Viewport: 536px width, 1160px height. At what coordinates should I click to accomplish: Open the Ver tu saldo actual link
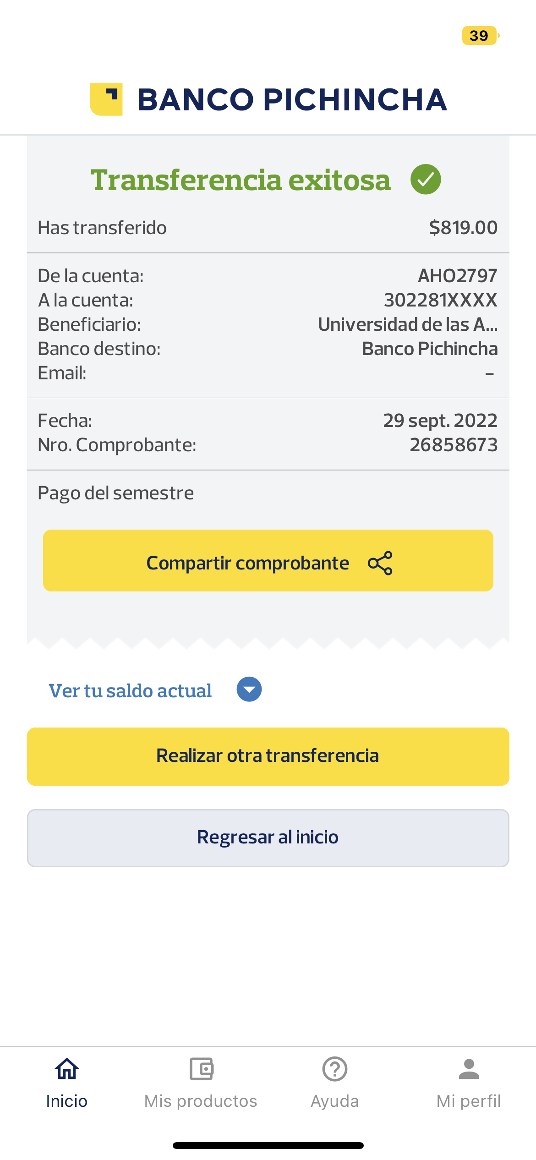pos(131,691)
